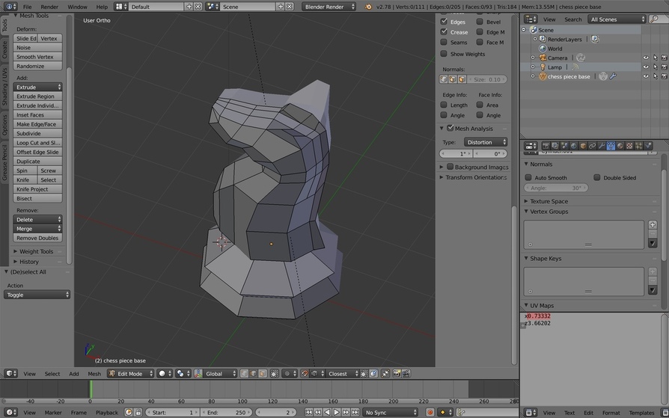
Task: Click the Subdivide button
Action: click(37, 134)
